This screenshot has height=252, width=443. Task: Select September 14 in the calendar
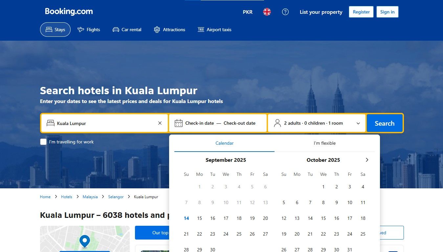coord(186,218)
